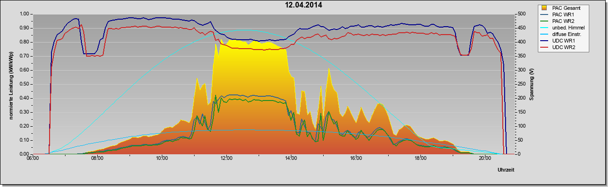The width and height of the screenshot is (608, 187).
Task: Click the 06:00 time axis tick label
Action: pyautogui.click(x=32, y=158)
